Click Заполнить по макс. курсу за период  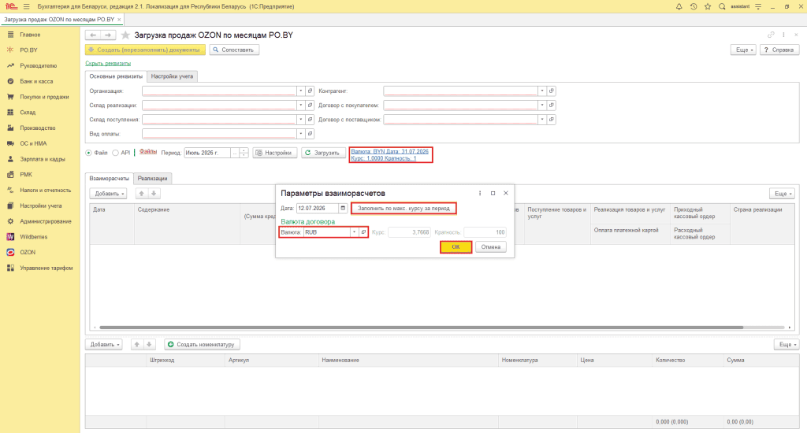pyautogui.click(x=403, y=209)
